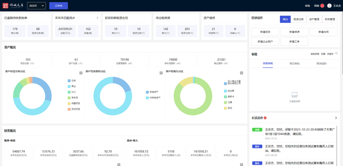Click the 新建工单 button

click(294, 41)
